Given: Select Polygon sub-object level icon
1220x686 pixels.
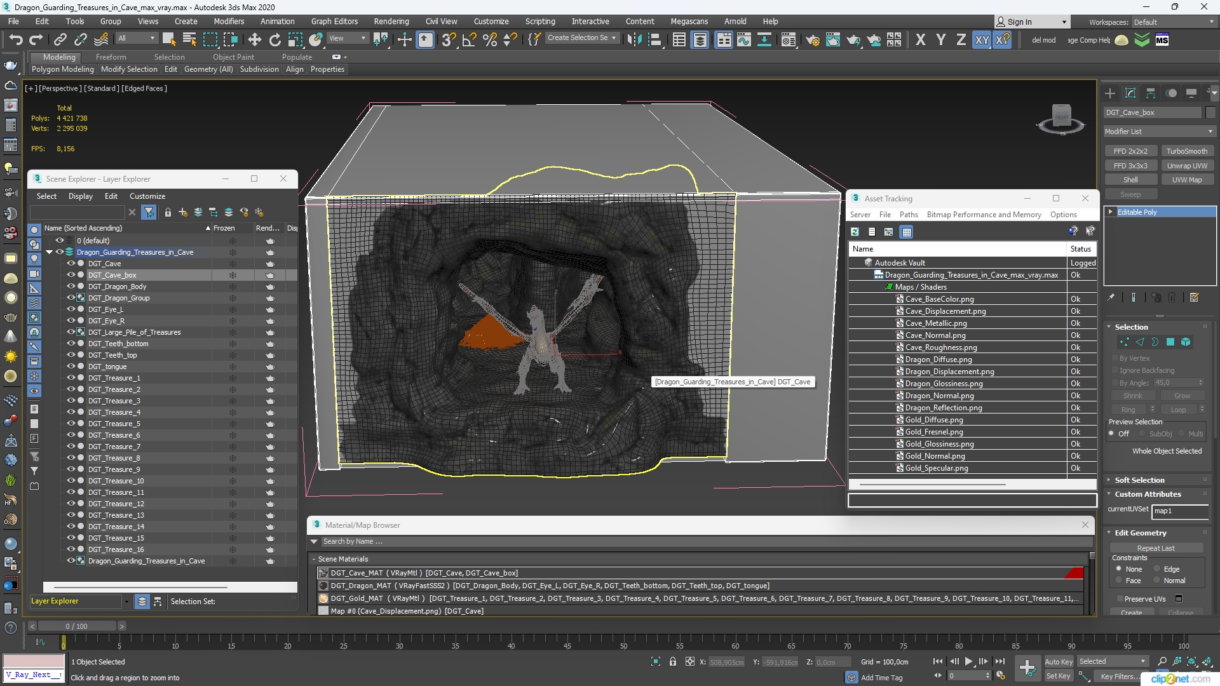Looking at the screenshot, I should coord(1170,342).
